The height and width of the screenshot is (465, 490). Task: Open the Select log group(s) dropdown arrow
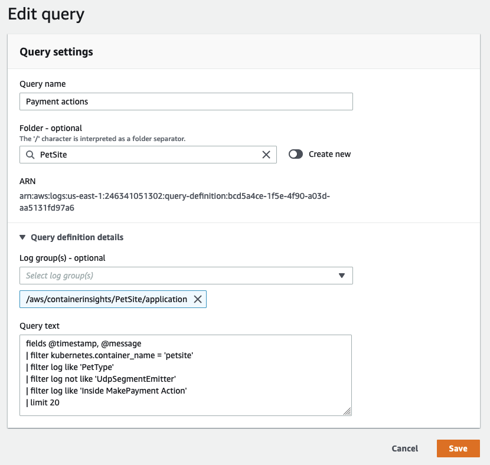coord(342,276)
